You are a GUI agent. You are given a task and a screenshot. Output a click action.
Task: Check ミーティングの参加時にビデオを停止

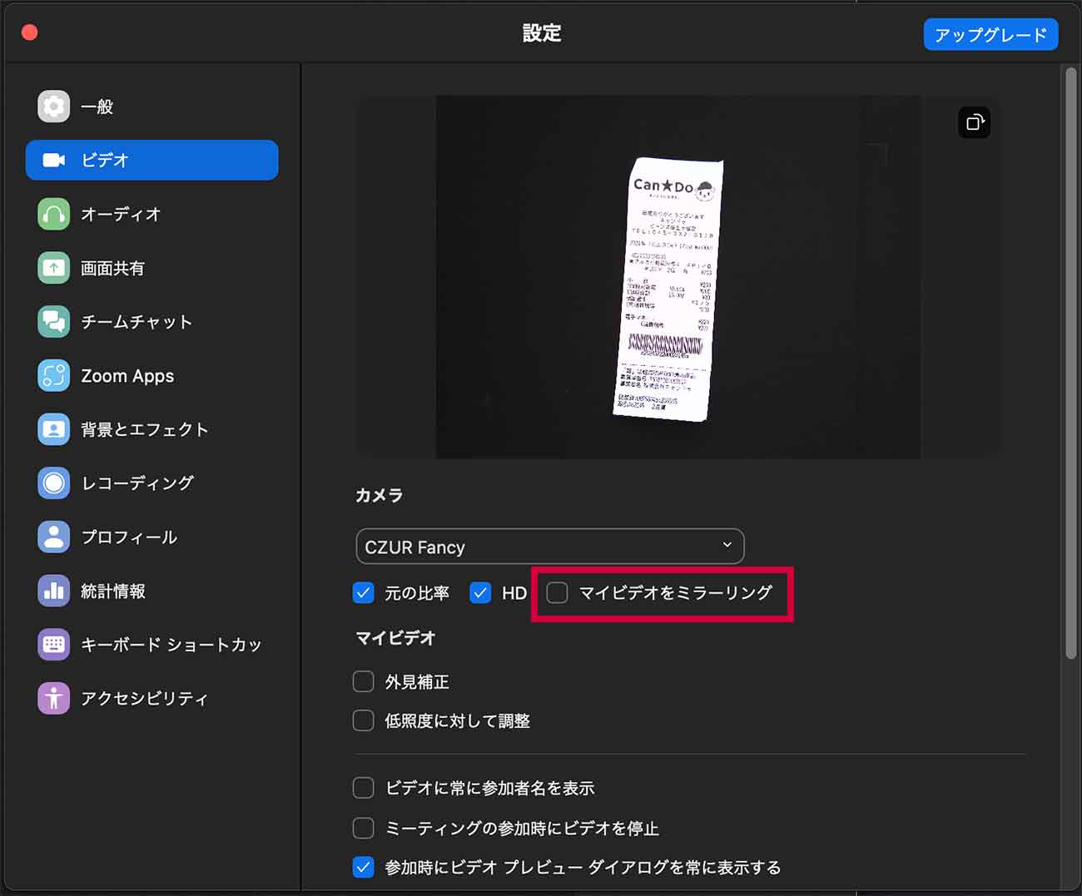point(364,828)
